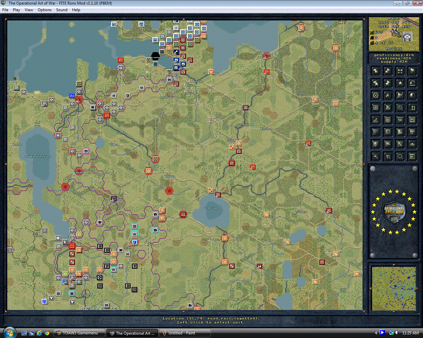423x338 pixels.
Task: Launch Internet Explorer from the quick launch bar
Action: pos(39,333)
